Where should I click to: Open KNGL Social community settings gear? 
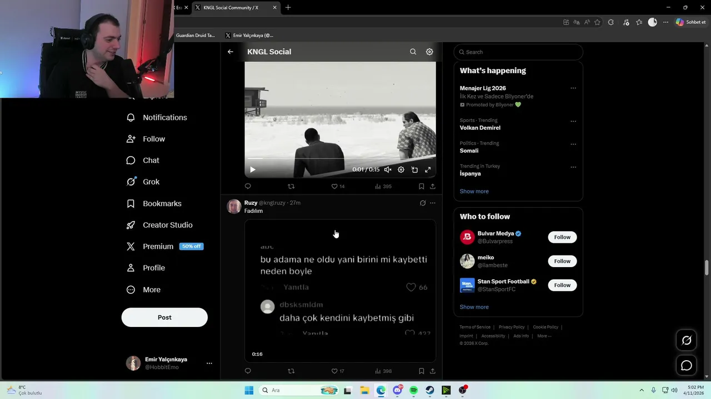pyautogui.click(x=429, y=52)
